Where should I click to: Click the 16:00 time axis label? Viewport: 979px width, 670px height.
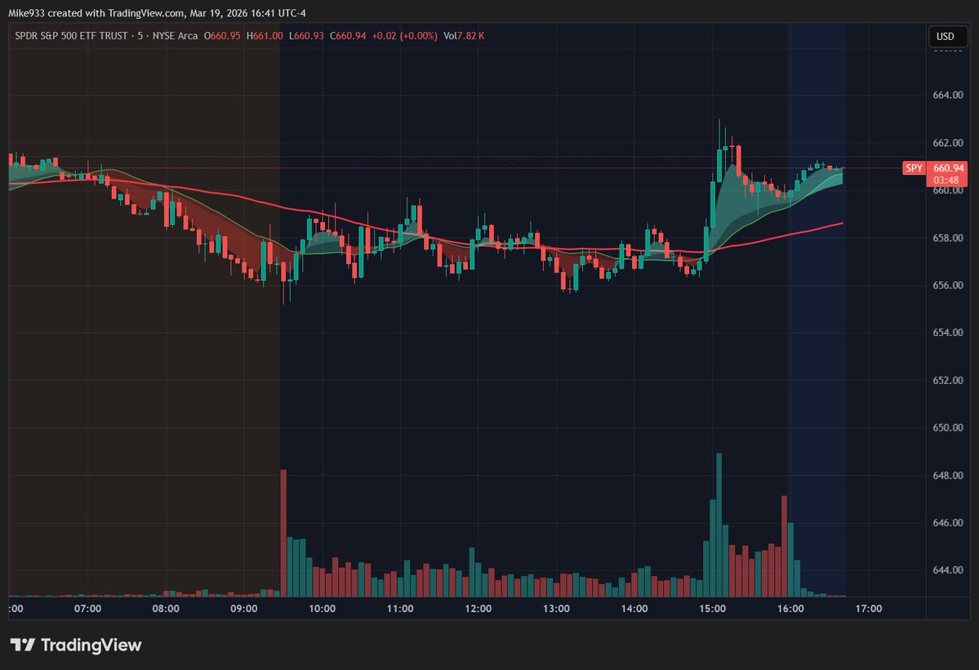(790, 609)
